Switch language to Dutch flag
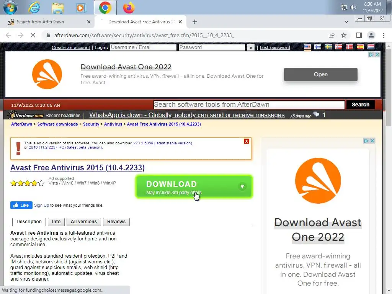Image resolution: width=392 pixels, height=294 pixels. (x=371, y=47)
